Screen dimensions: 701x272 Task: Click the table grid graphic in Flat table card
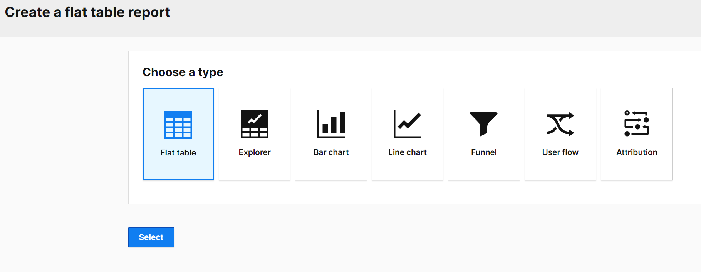(x=178, y=124)
